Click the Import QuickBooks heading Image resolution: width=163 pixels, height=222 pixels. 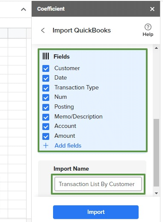[82, 30]
